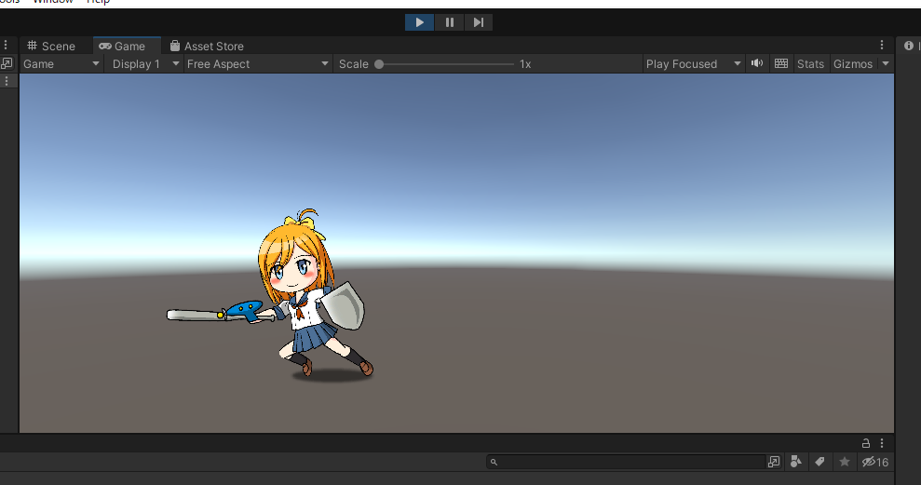921x485 pixels.
Task: Toggle the Gizmos button
Action: tap(853, 64)
